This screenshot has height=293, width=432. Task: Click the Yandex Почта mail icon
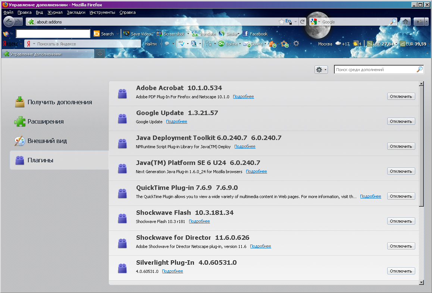pos(247,44)
